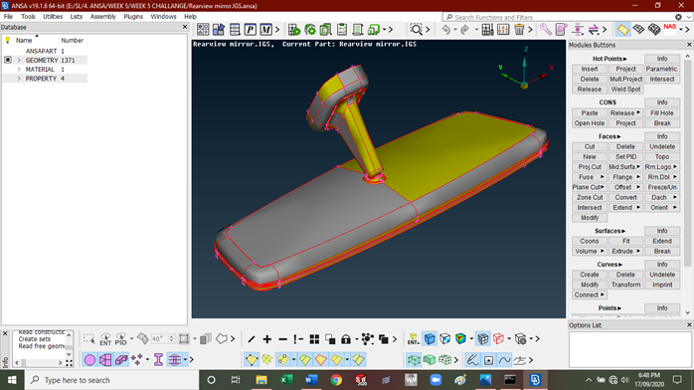This screenshot has height=390, width=694.
Task: Click the four-squares grid icon
Action: point(314,339)
